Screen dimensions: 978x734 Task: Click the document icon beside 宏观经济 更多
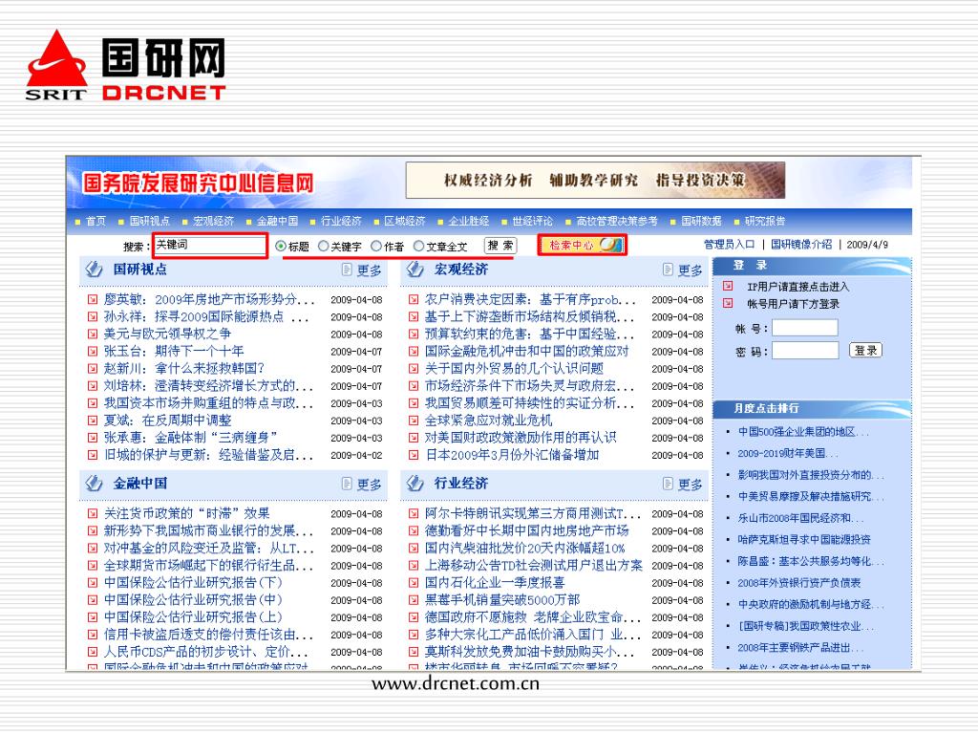[668, 270]
